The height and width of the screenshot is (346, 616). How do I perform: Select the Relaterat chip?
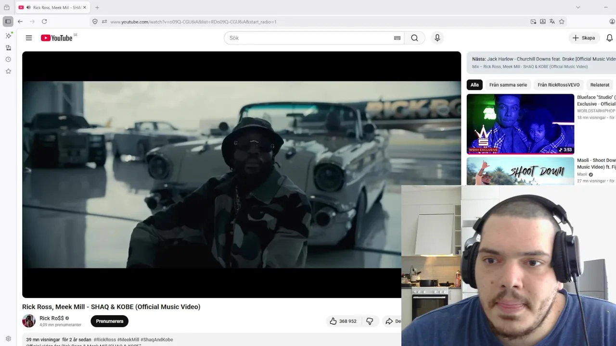600,85
